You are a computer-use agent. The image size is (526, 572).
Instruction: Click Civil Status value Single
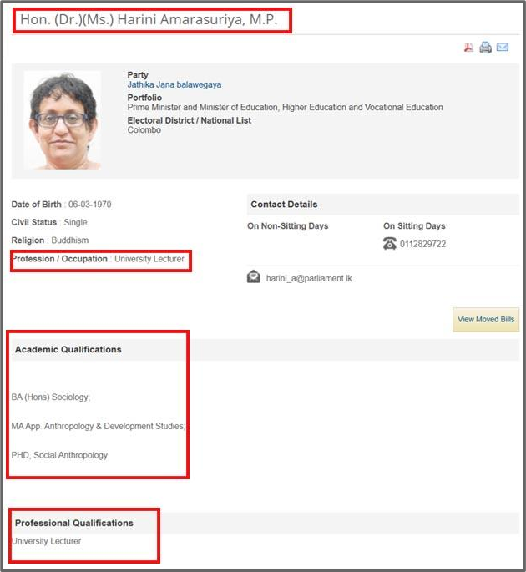[x=75, y=222]
